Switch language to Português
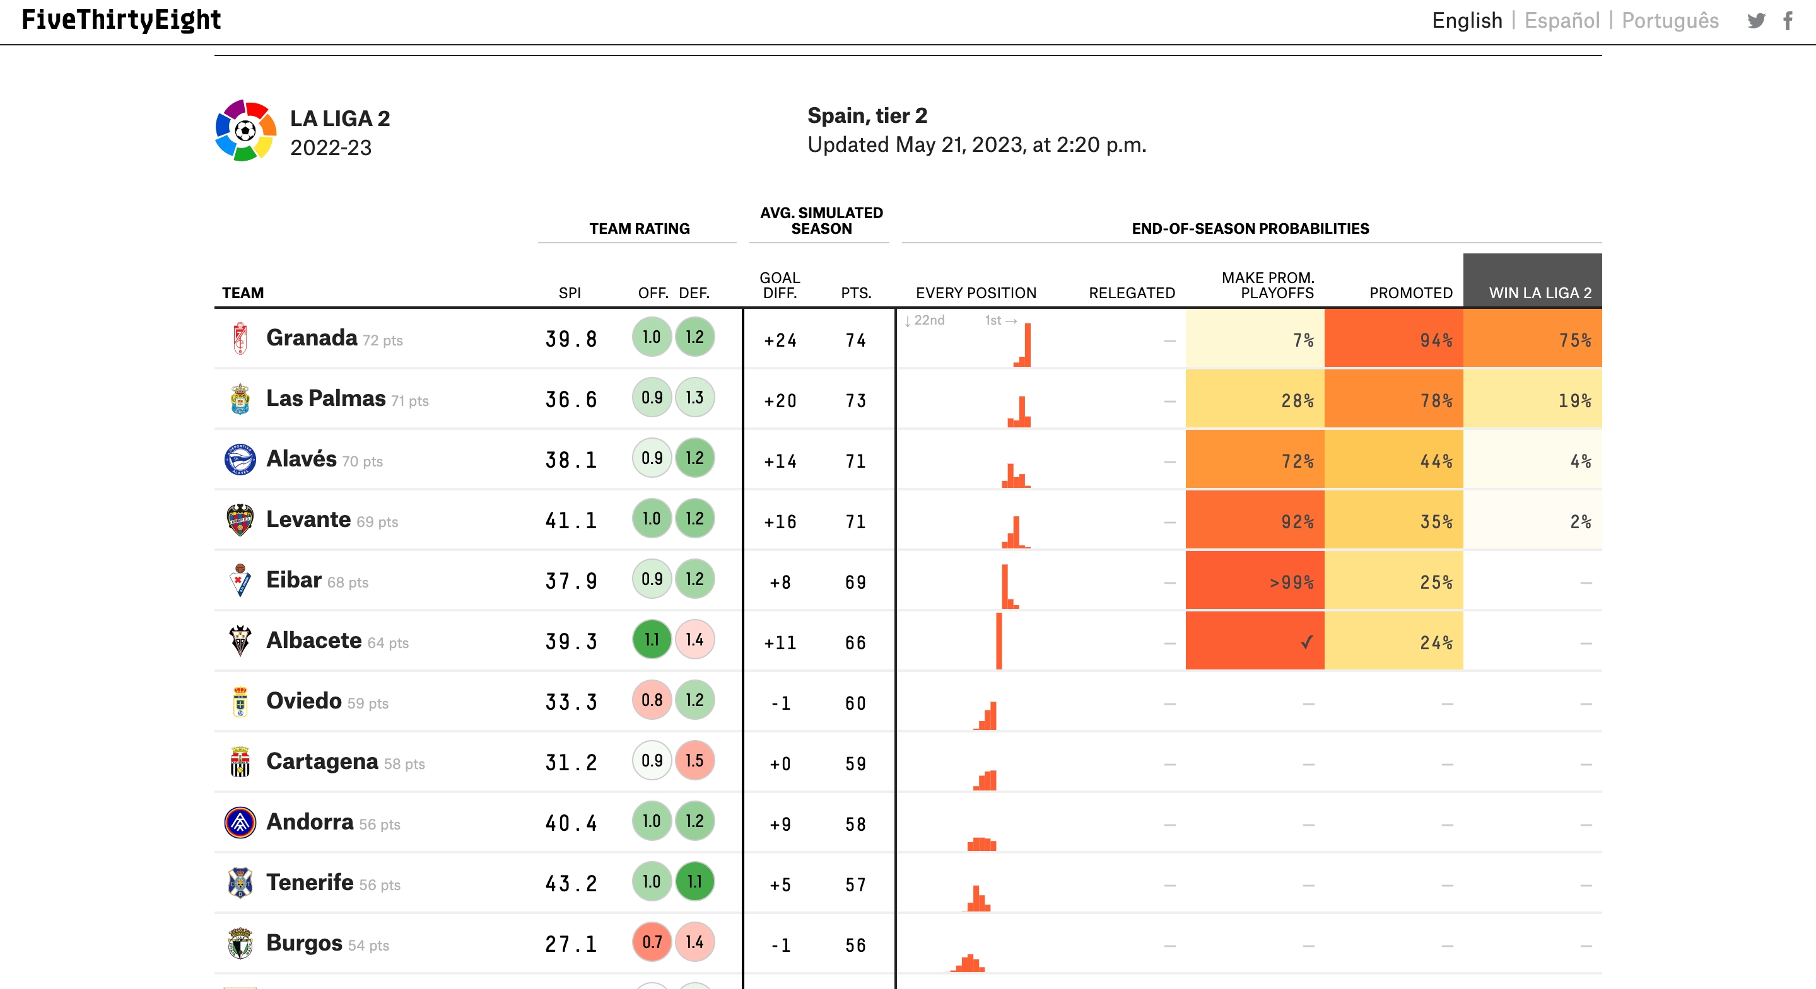The width and height of the screenshot is (1816, 989). point(1670,20)
